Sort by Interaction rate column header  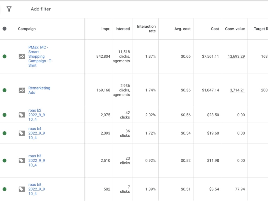pyautogui.click(x=146, y=29)
